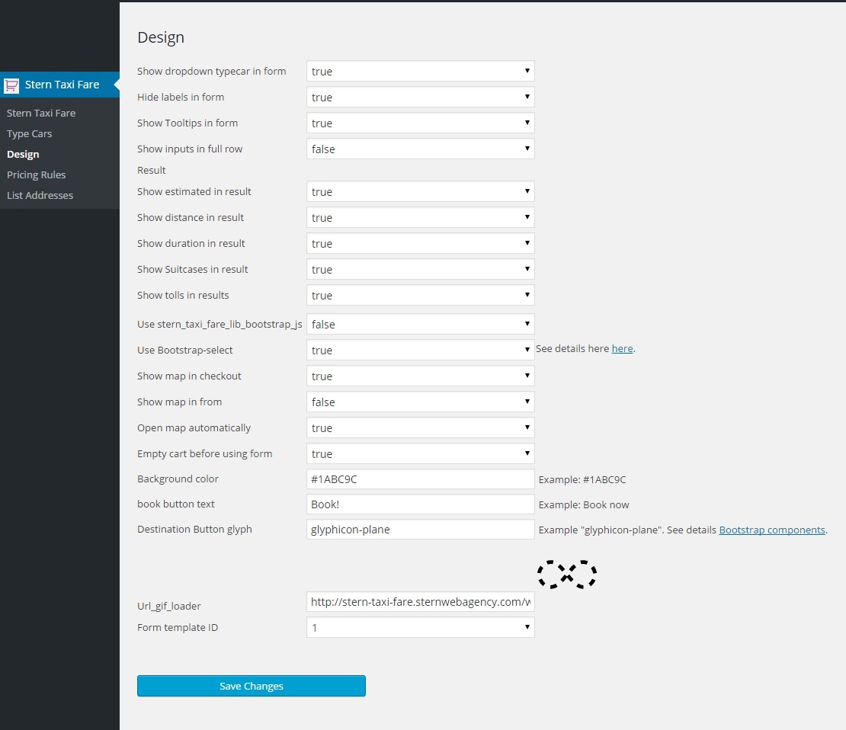The width and height of the screenshot is (846, 730).
Task: Open 'Show tolls in results' dropdown
Action: coord(420,295)
